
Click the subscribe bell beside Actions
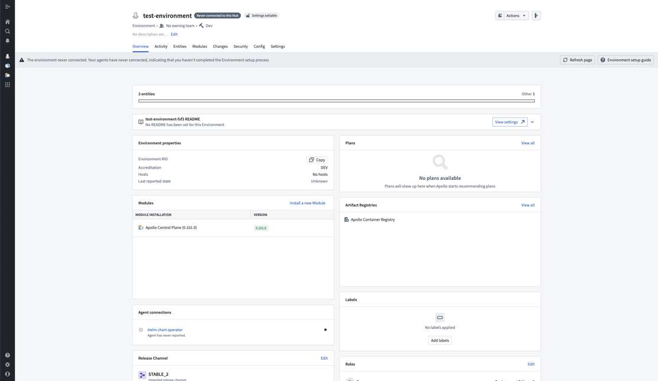pyautogui.click(x=500, y=15)
